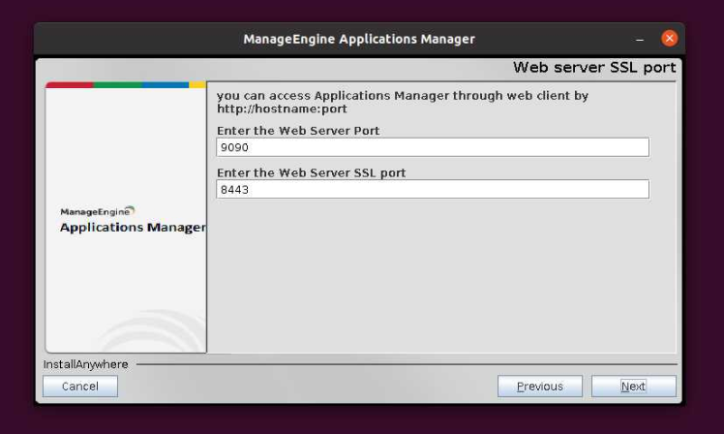
Task: Click the red segment of the color stripe
Action: coord(69,85)
